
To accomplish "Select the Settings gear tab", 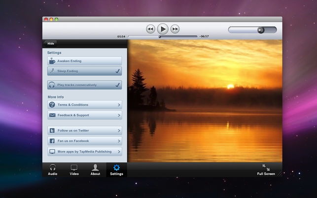I will coord(116,170).
